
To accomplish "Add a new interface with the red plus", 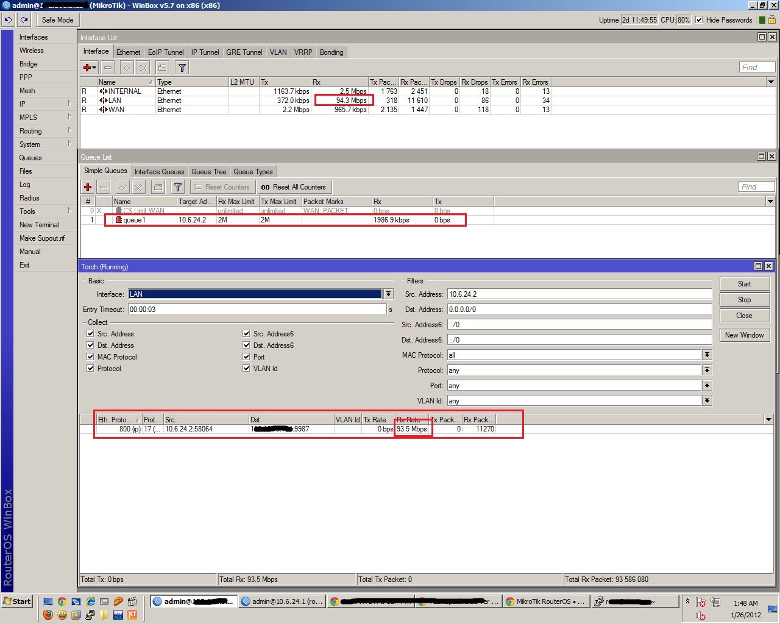I will point(90,68).
